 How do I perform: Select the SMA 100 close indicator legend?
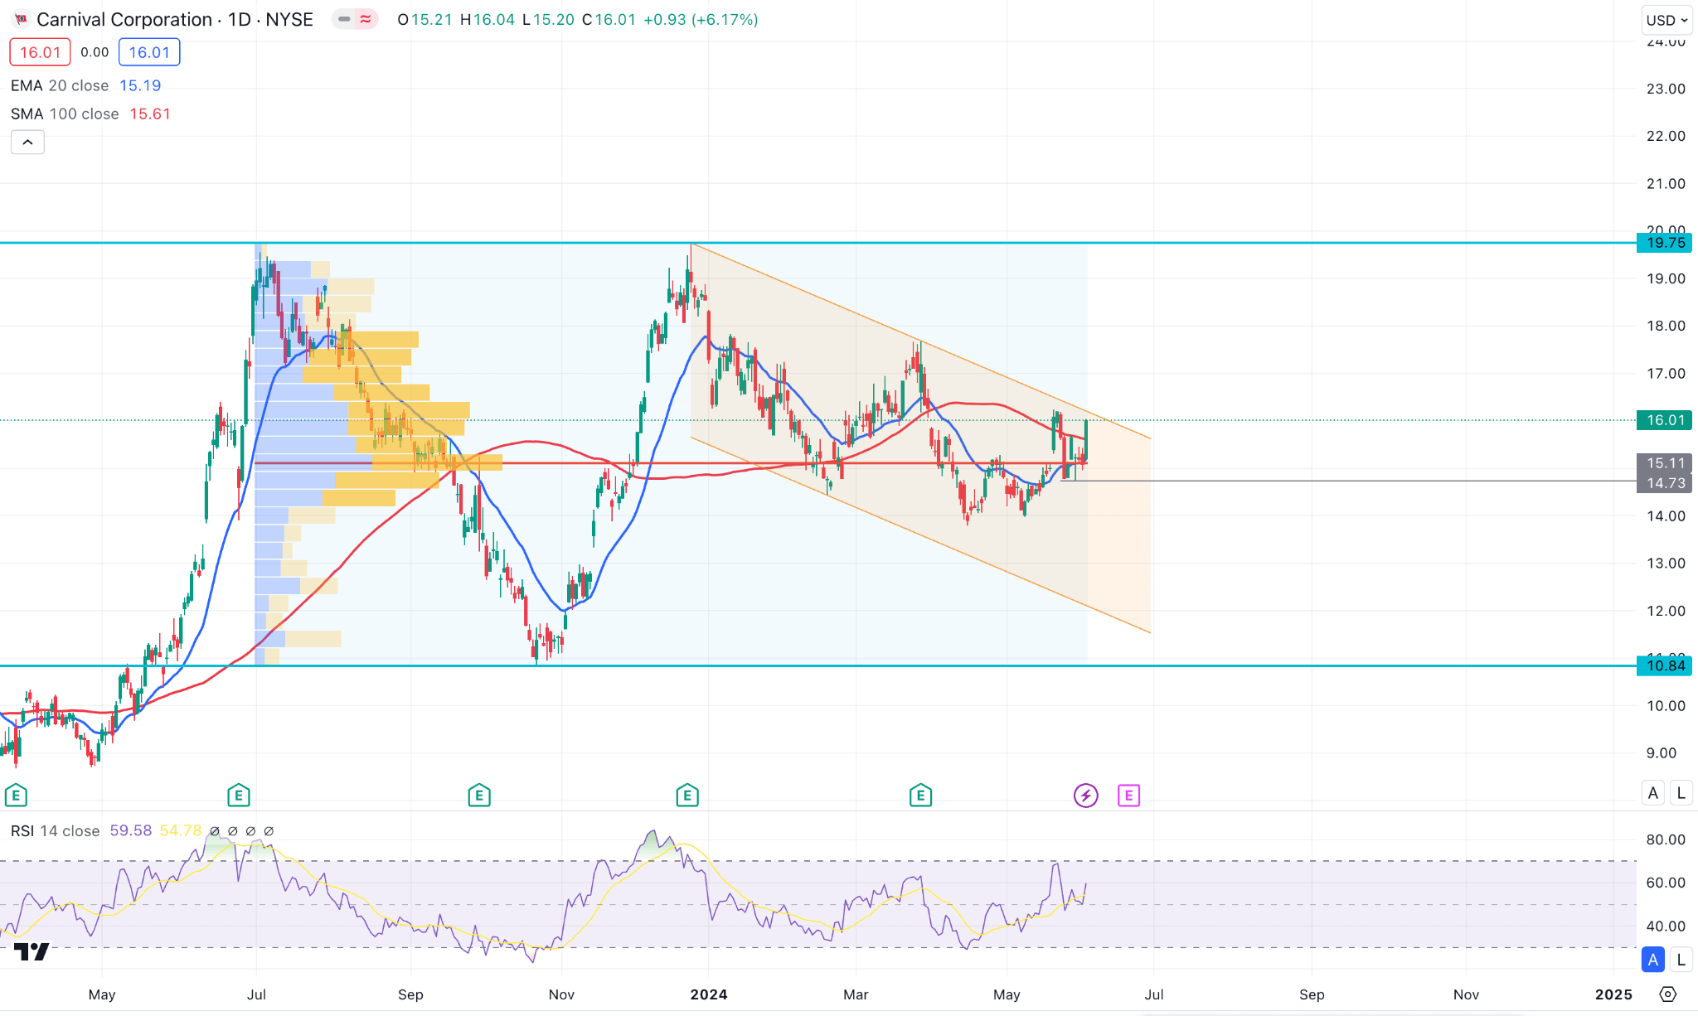coord(65,114)
